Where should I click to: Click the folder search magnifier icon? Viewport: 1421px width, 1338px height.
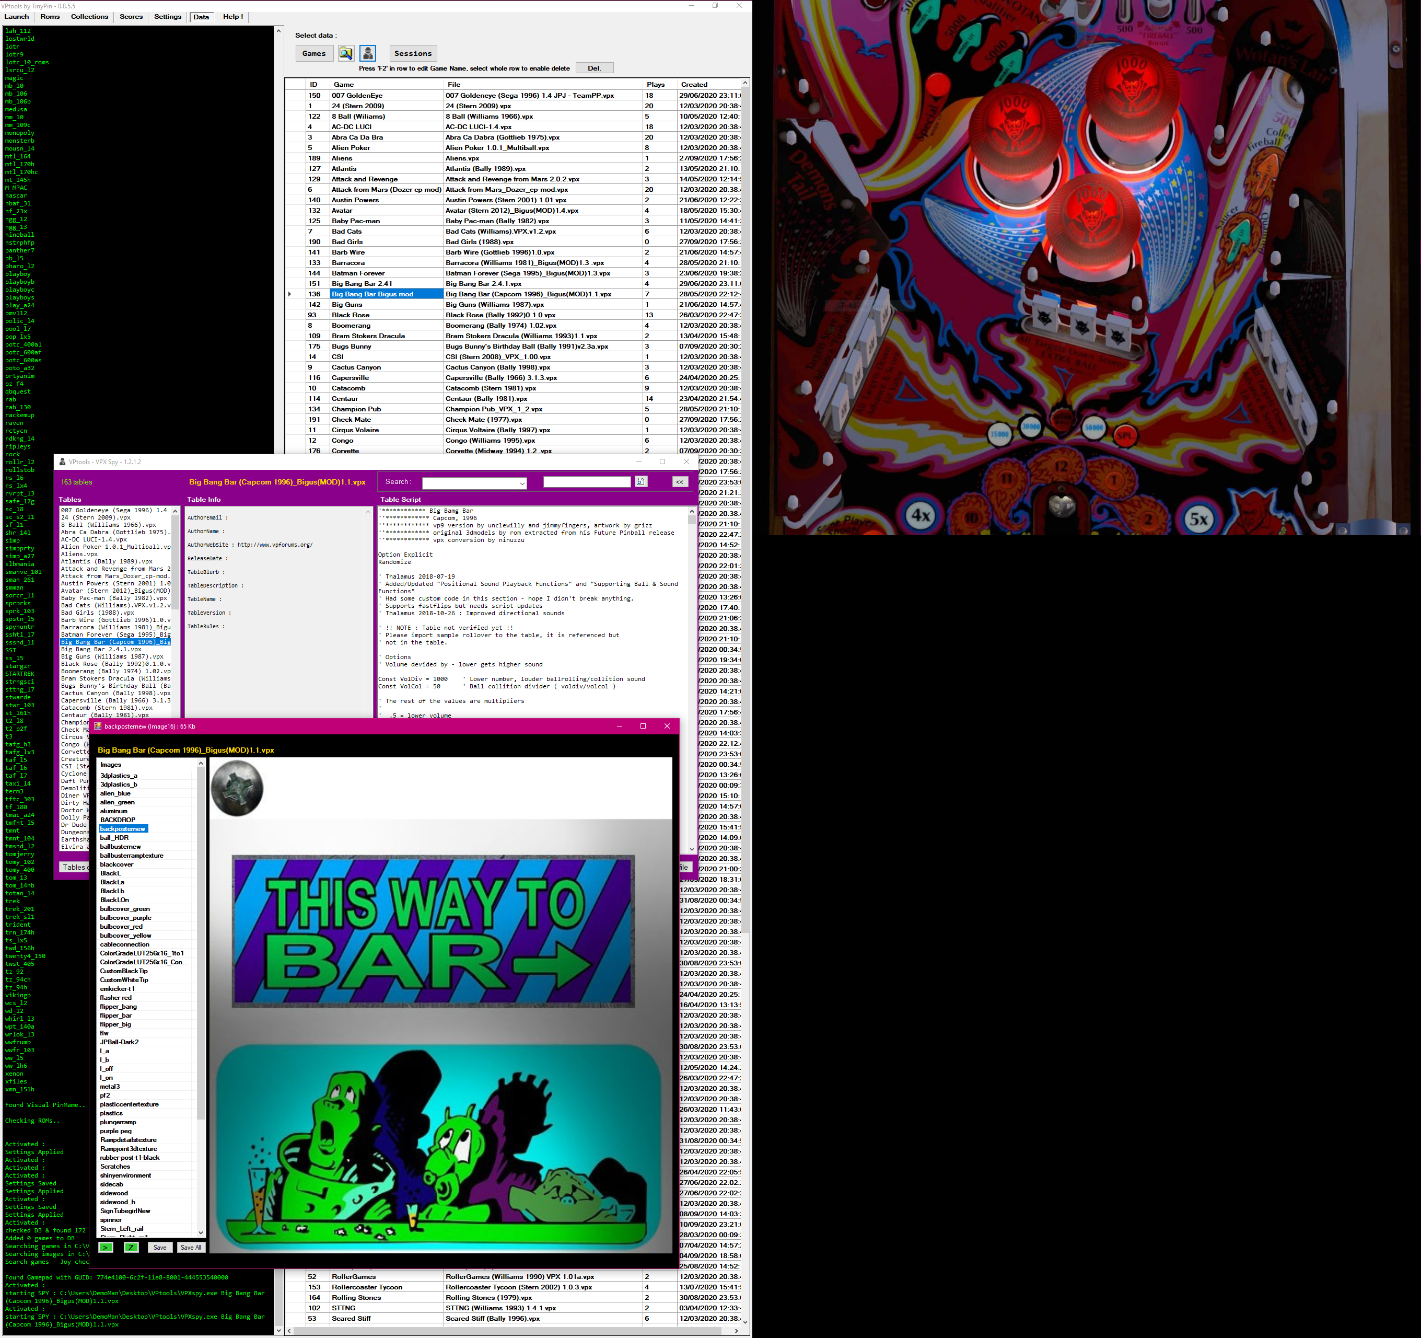tap(346, 54)
